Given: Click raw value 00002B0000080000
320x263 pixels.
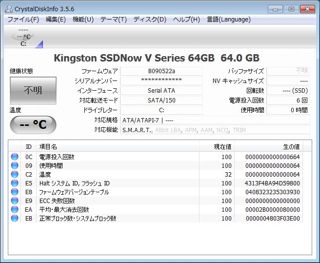Looking at the screenshot, I should pyautogui.click(x=273, y=209).
